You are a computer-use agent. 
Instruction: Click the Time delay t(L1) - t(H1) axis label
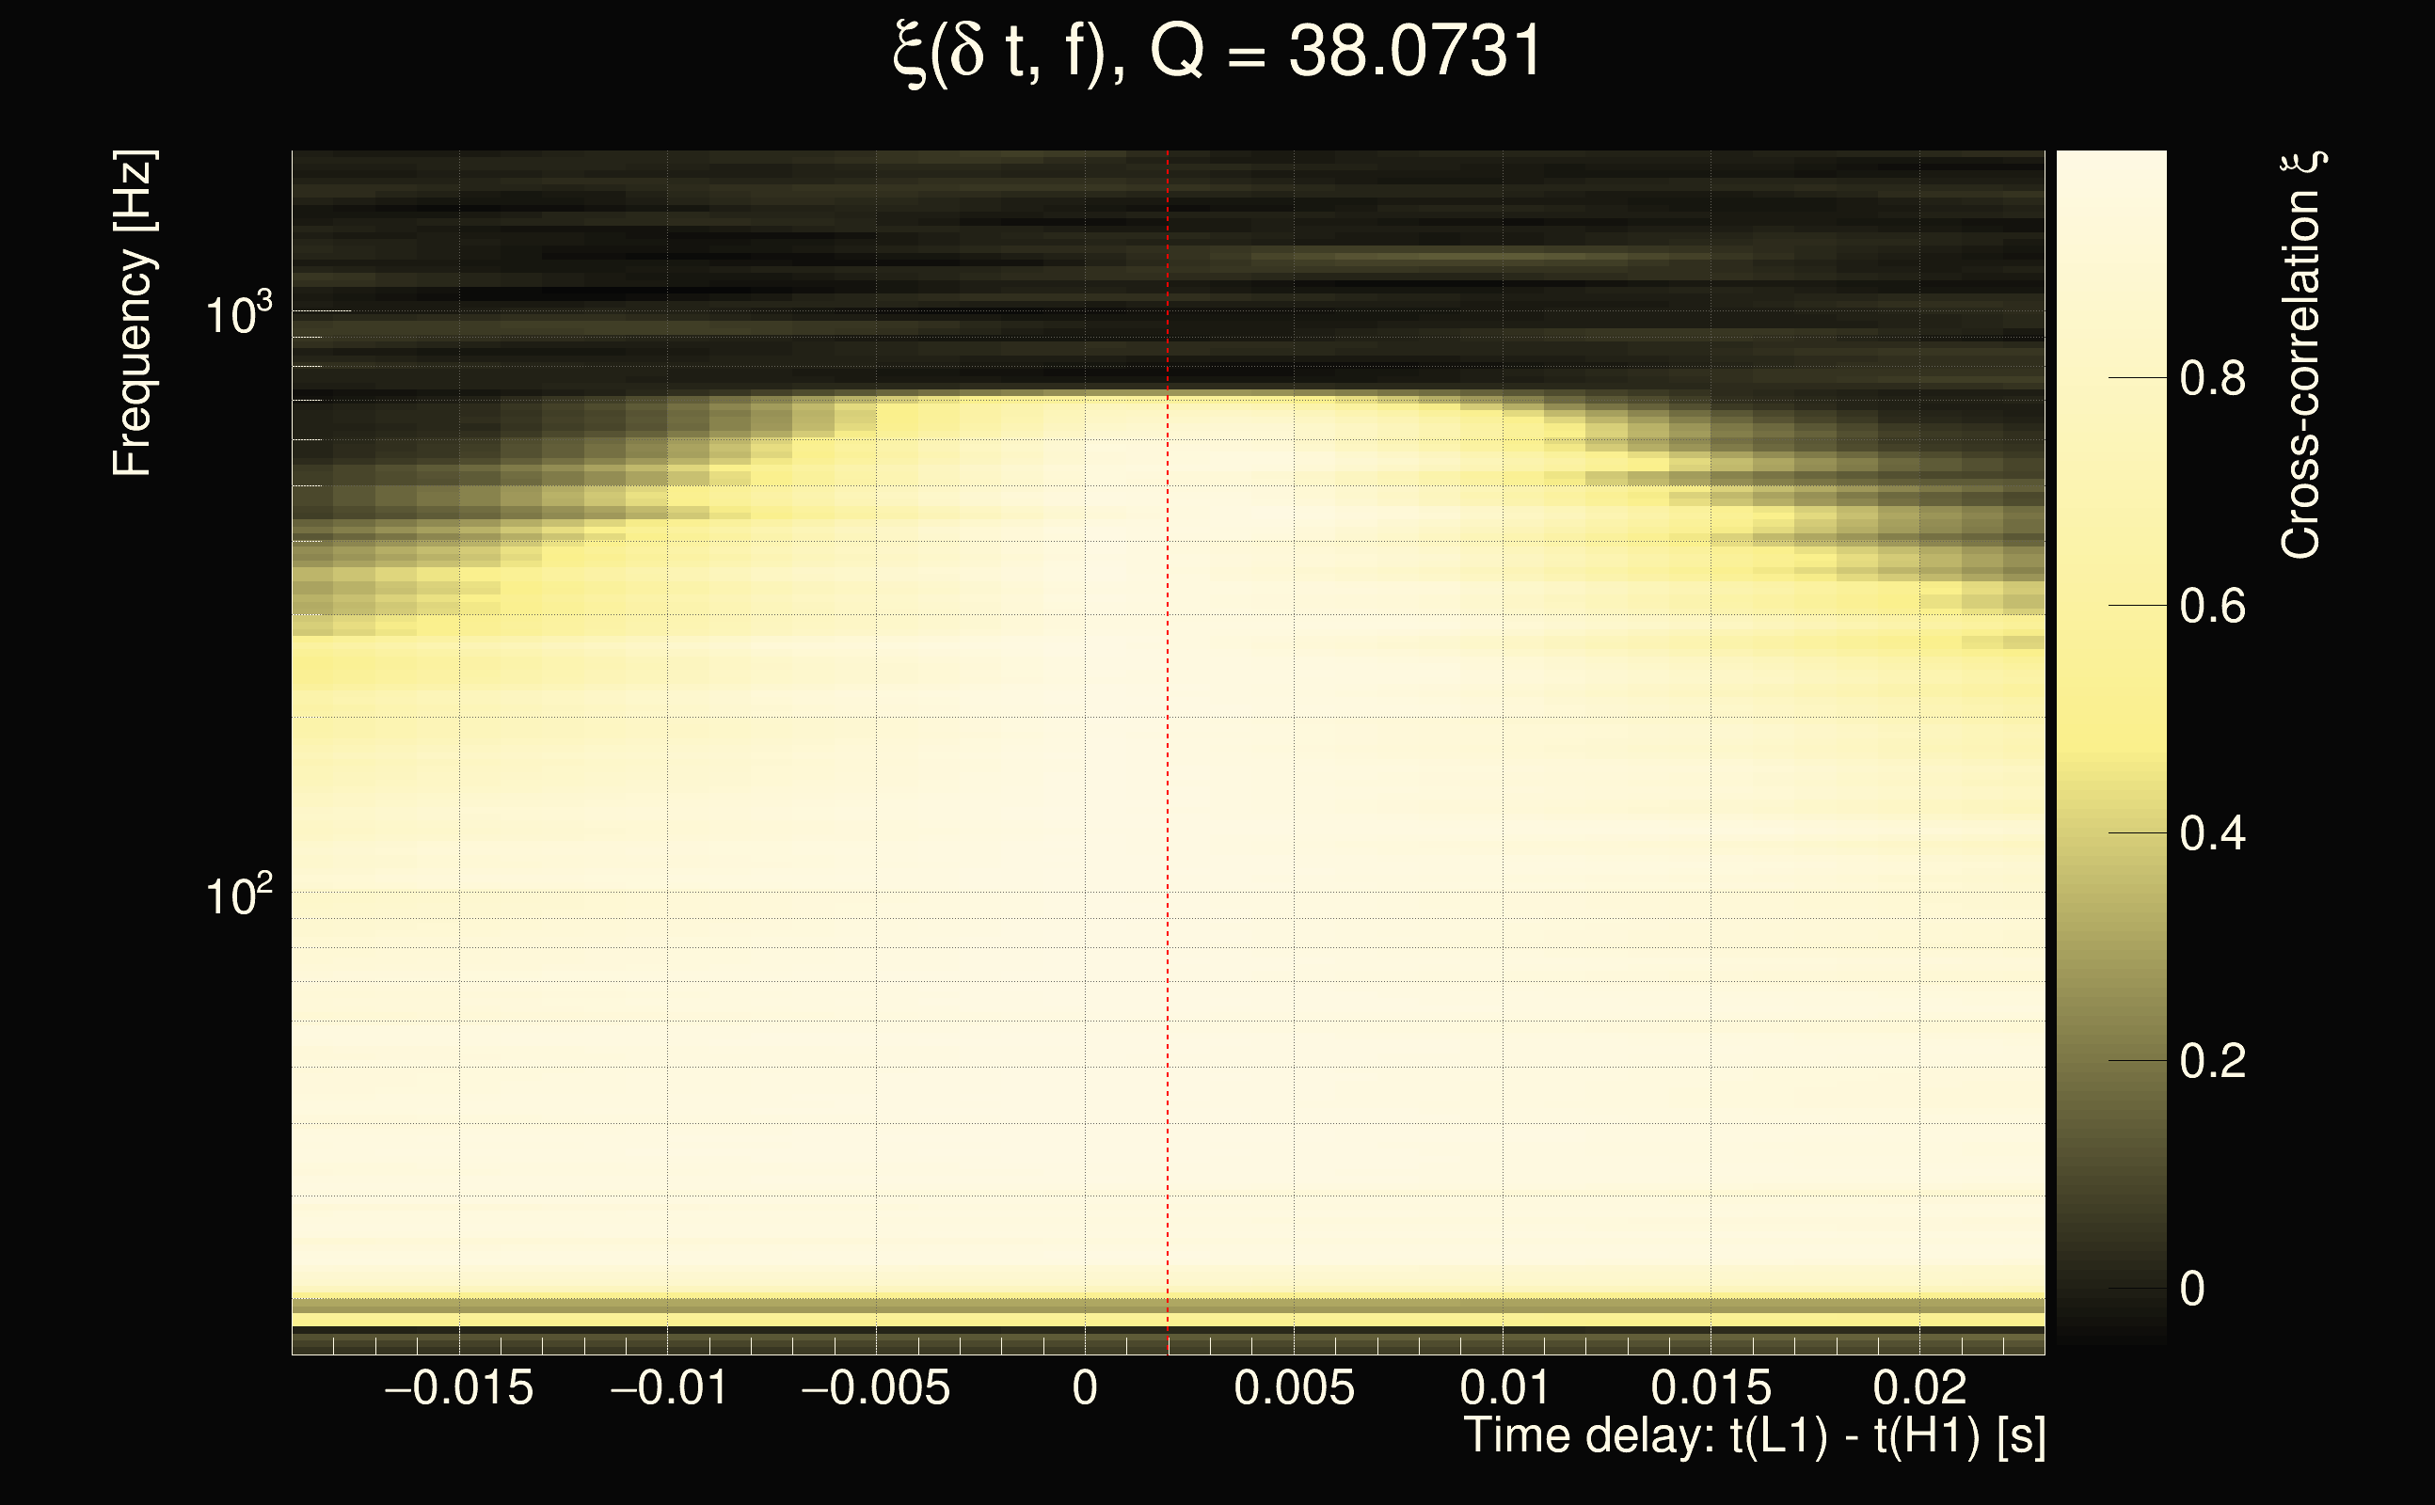tap(1754, 1436)
